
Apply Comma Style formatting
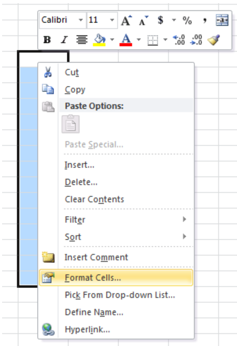(205, 20)
